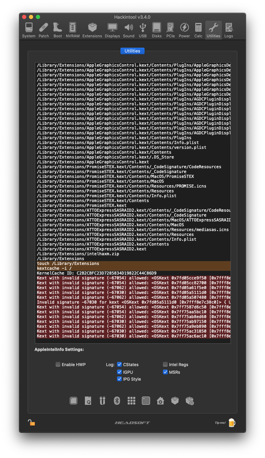
Task: Click the 'Invalid signature -67030 for kext' line
Action: pyautogui.click(x=134, y=302)
